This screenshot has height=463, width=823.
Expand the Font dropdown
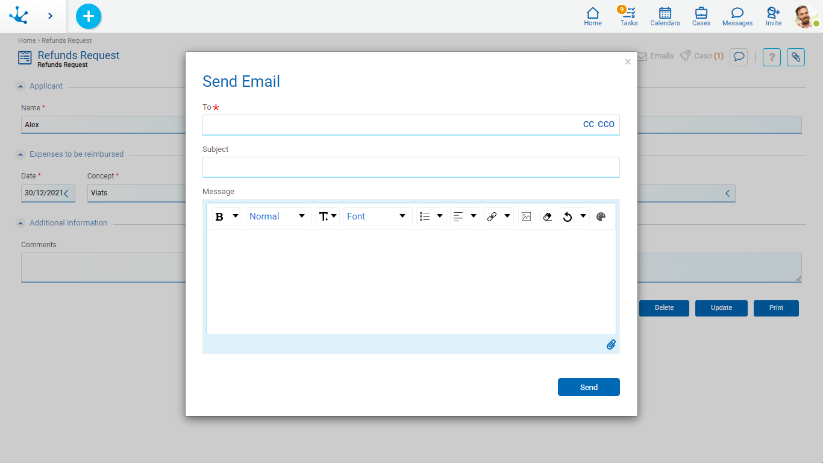coord(377,216)
